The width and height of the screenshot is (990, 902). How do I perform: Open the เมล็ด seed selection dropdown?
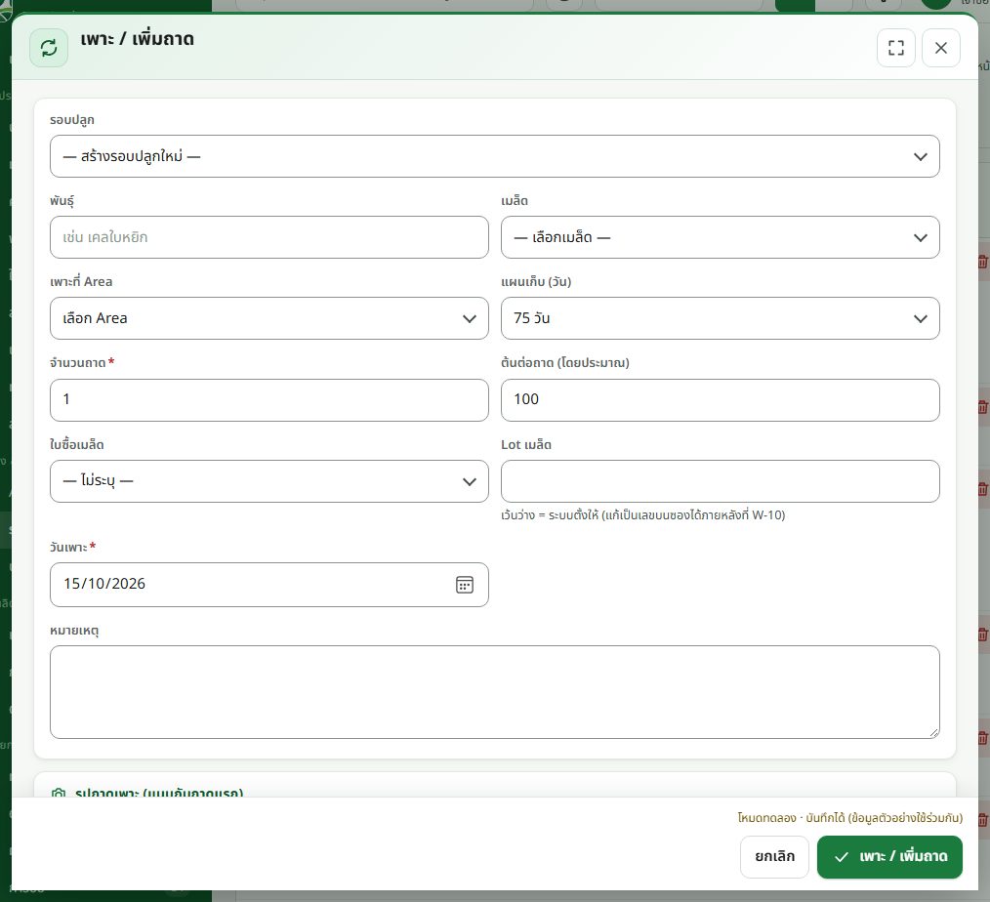click(x=720, y=237)
